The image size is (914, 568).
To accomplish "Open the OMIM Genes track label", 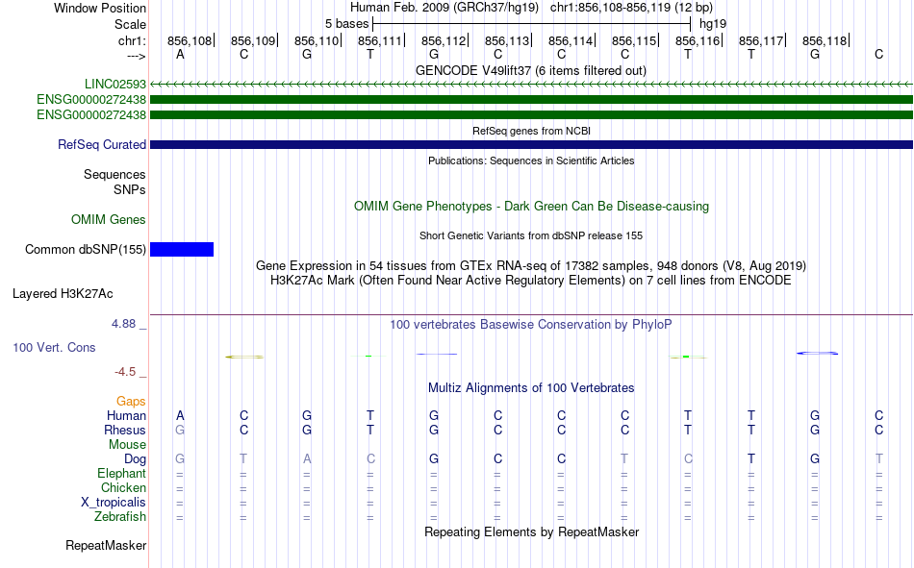I will [109, 220].
